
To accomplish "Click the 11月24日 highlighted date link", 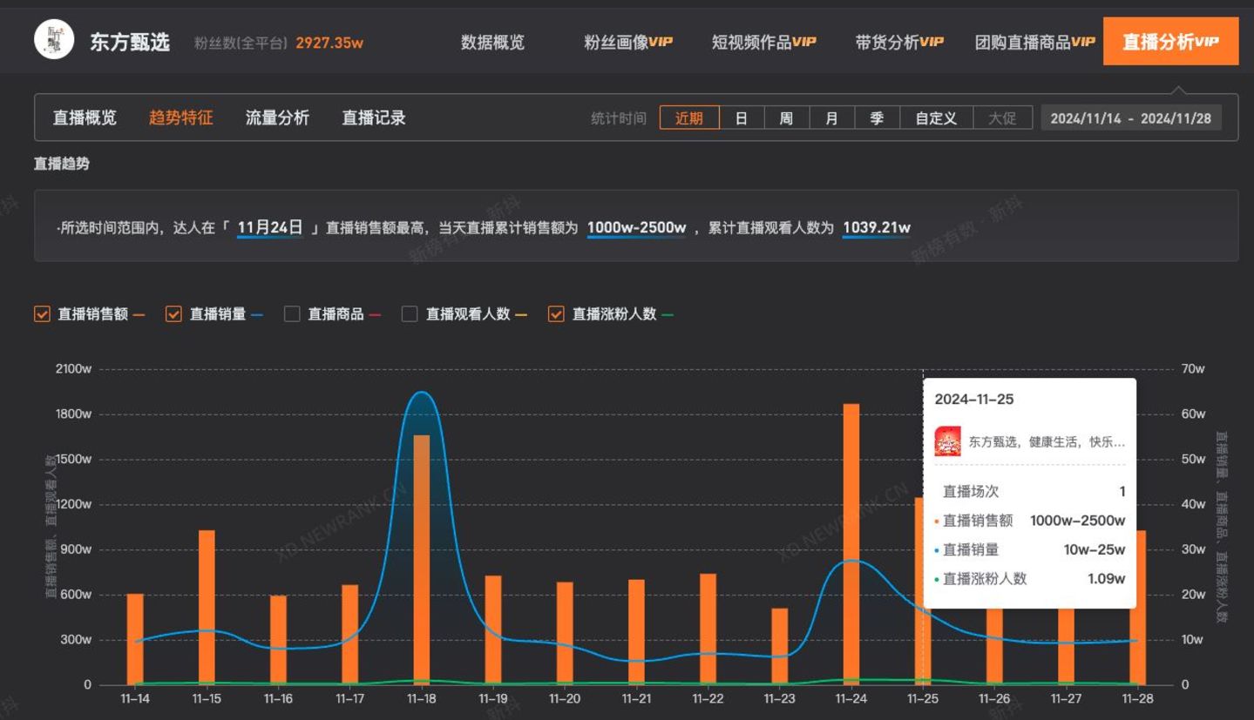I will click(270, 228).
